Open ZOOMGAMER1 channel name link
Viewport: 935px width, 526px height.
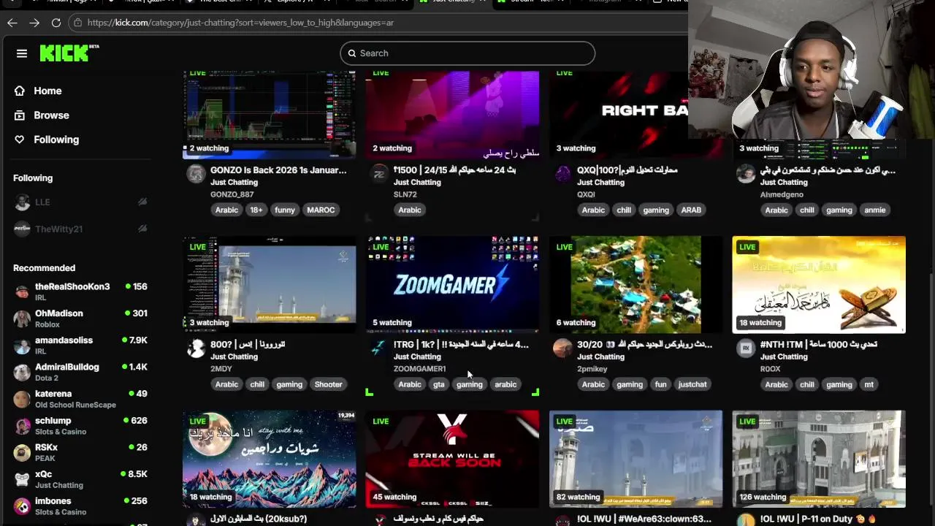pos(419,369)
